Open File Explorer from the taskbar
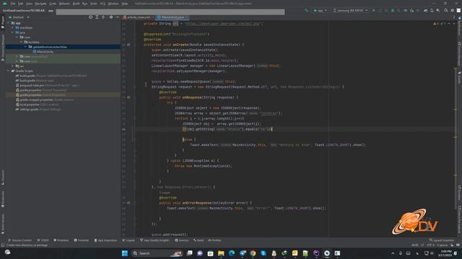Viewport: 462px width, 259px height. click(221, 253)
